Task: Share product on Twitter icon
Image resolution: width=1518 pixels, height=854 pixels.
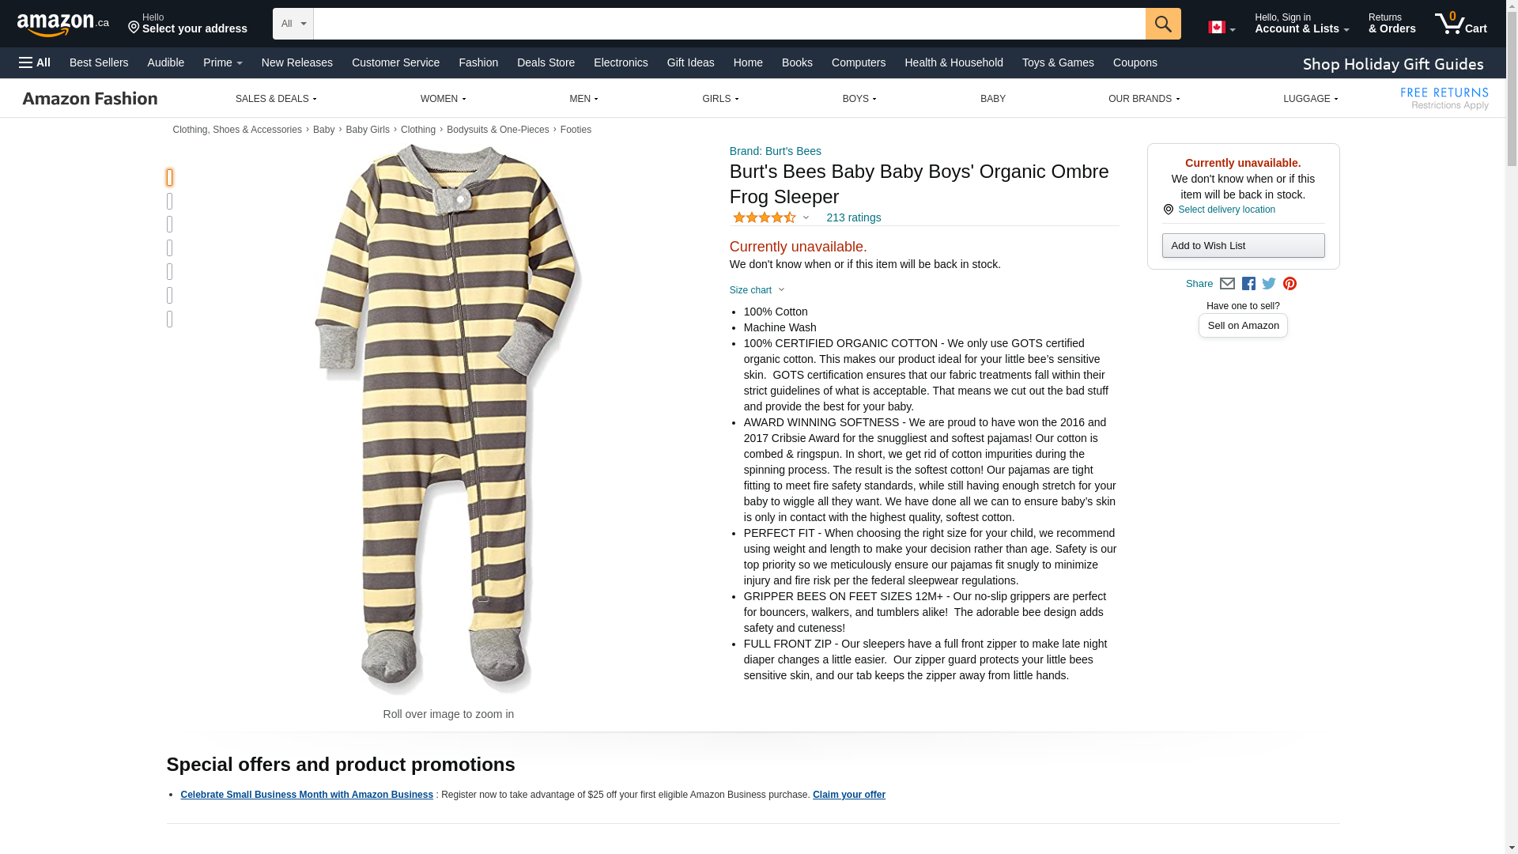Action: tap(1269, 284)
